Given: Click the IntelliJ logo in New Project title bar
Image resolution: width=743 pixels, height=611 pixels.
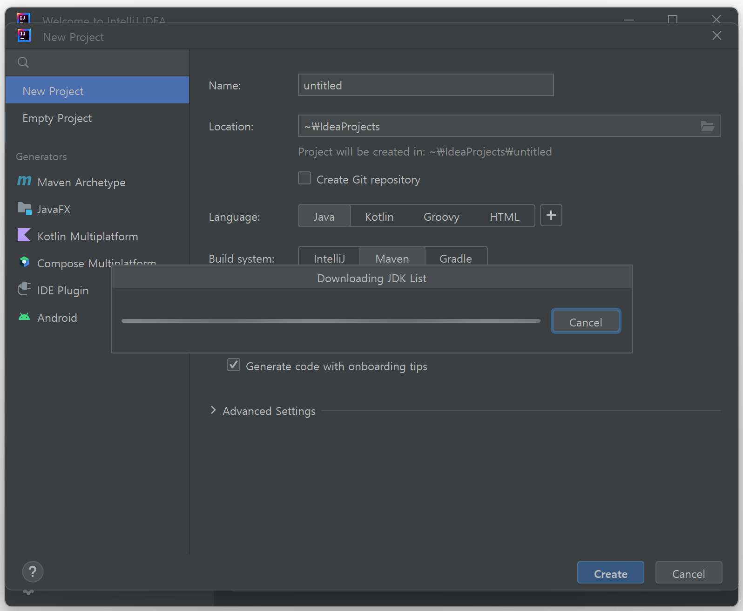Looking at the screenshot, I should point(24,35).
